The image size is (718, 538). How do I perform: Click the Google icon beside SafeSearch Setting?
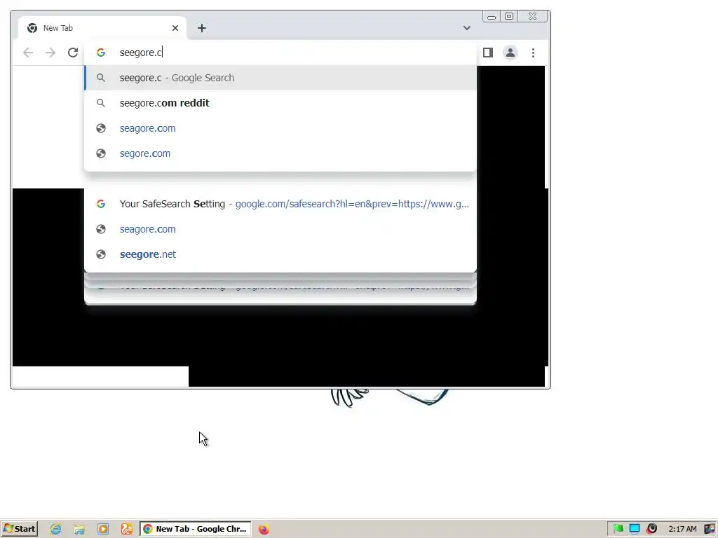(x=101, y=204)
